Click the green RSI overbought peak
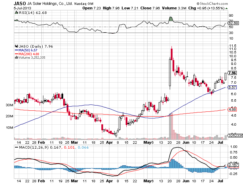This screenshot has width=243, height=184. pos(171,19)
